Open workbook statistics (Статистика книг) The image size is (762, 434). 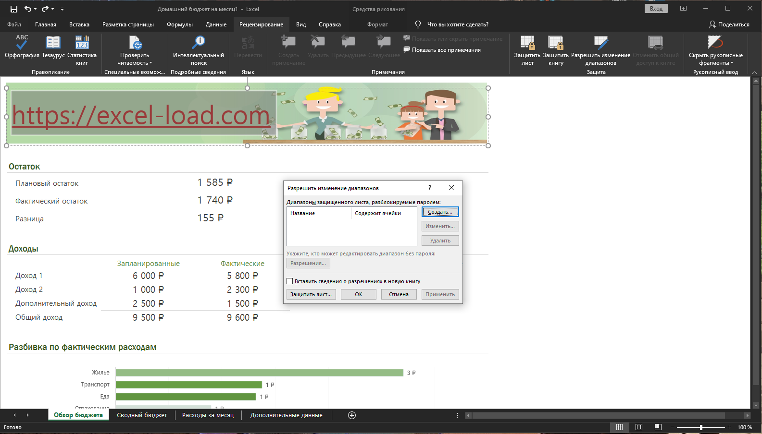coord(82,50)
